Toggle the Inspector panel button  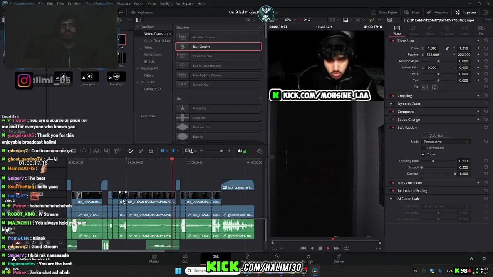coord(466,12)
